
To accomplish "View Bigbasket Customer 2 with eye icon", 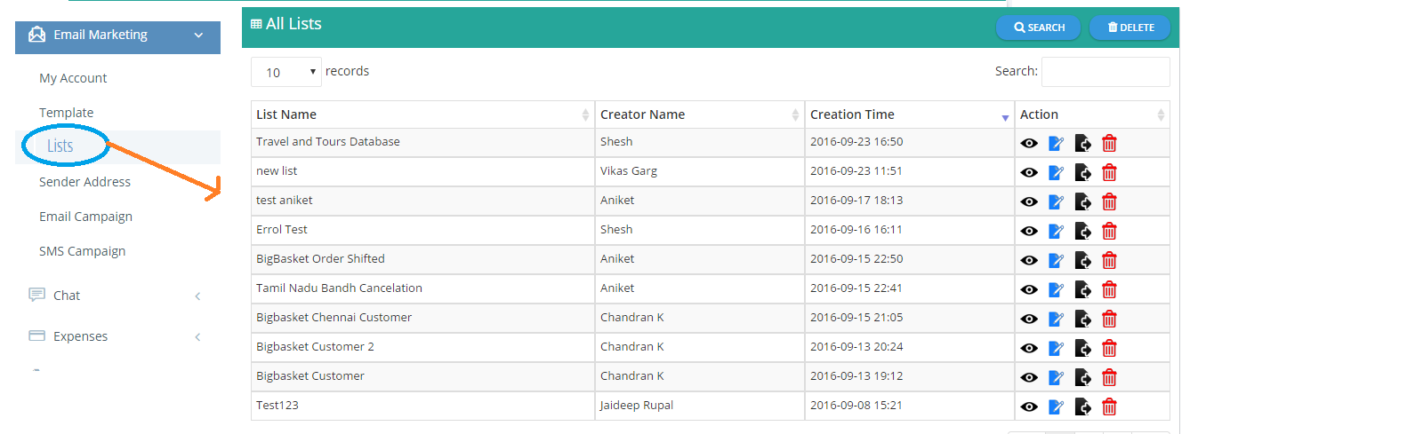I will pyautogui.click(x=1029, y=348).
